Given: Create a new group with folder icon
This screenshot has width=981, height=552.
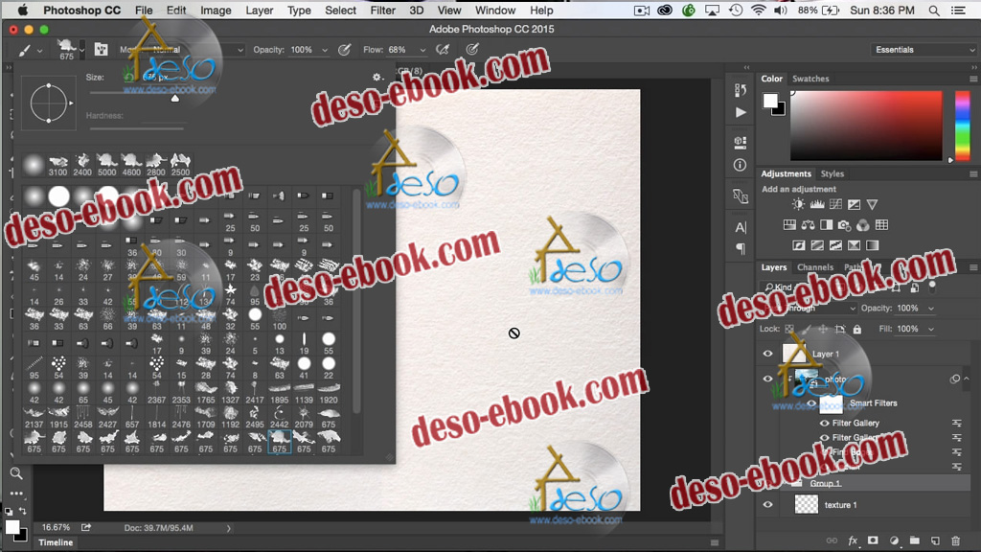Looking at the screenshot, I should pyautogui.click(x=914, y=541).
